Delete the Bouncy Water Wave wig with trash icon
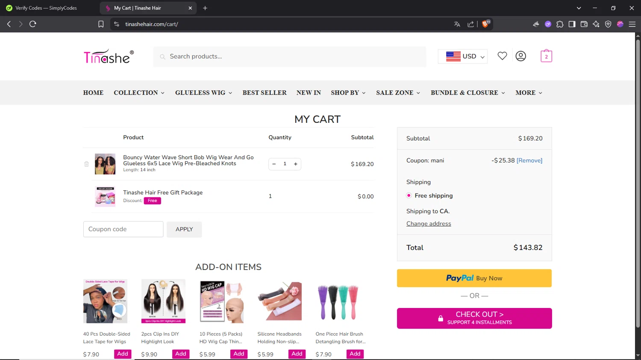Image resolution: width=641 pixels, height=360 pixels. tap(86, 164)
